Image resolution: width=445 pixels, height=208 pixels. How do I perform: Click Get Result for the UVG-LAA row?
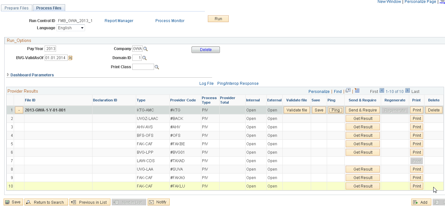(x=363, y=169)
